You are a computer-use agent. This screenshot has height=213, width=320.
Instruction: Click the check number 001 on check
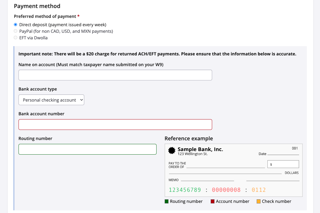(x=295, y=148)
